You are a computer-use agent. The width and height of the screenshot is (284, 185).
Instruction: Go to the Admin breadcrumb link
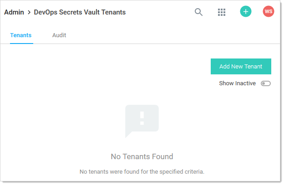(14, 12)
